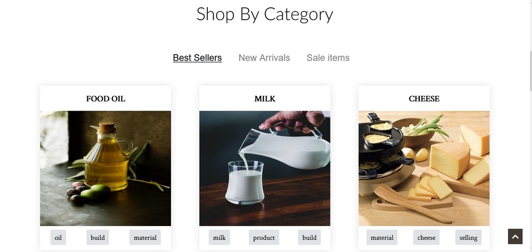This screenshot has height=252, width=532.
Task: Click the 'product' tag under Milk
Action: pyautogui.click(x=264, y=237)
